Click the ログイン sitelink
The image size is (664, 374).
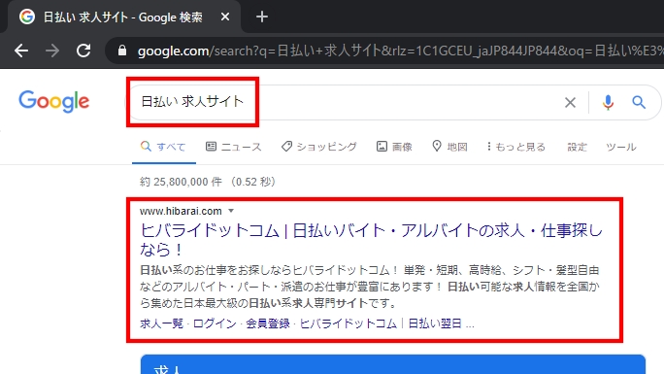point(215,324)
